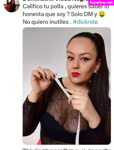Click the cut-off link text below the photo
The height and width of the screenshot is (150, 114).
click(x=66, y=149)
